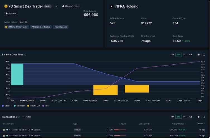Open the Uniswap counterparty in the -1,520 row
Screen dimensions: 210x138
[x=25, y=135]
